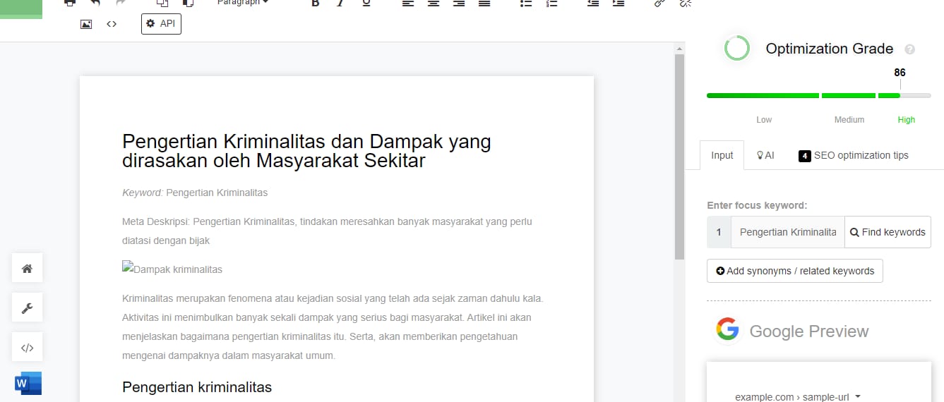Select the Input tab
944x402 pixels.
722,155
